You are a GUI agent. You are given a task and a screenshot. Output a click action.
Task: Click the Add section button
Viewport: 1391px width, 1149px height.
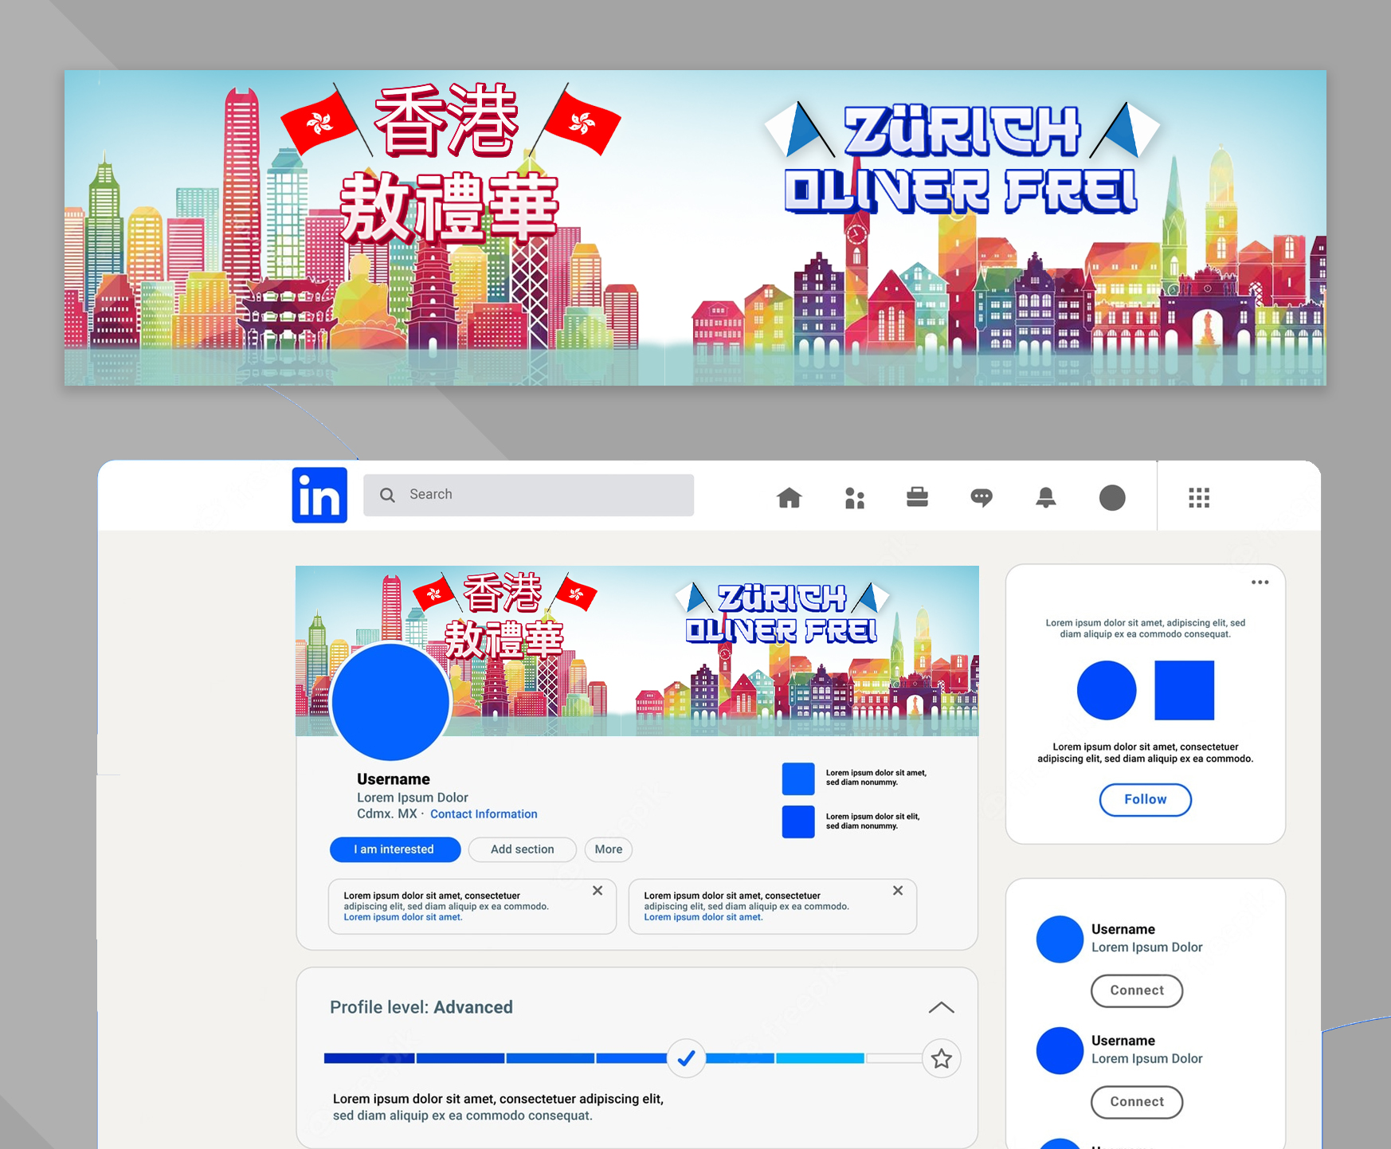click(523, 849)
